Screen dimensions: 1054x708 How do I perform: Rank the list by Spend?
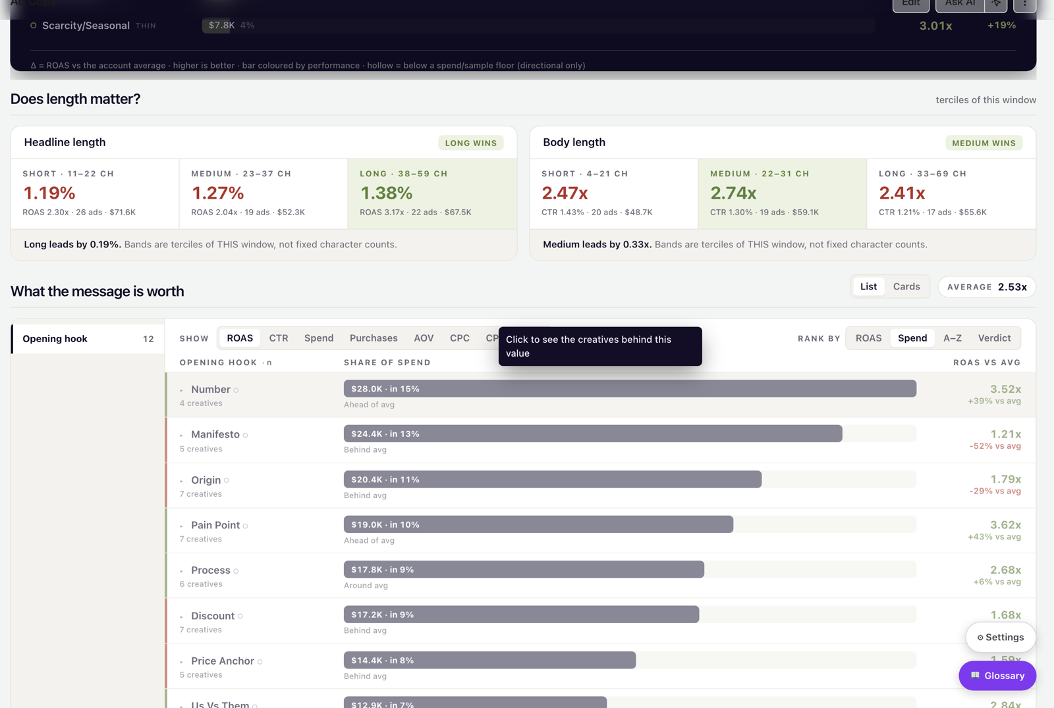point(912,338)
